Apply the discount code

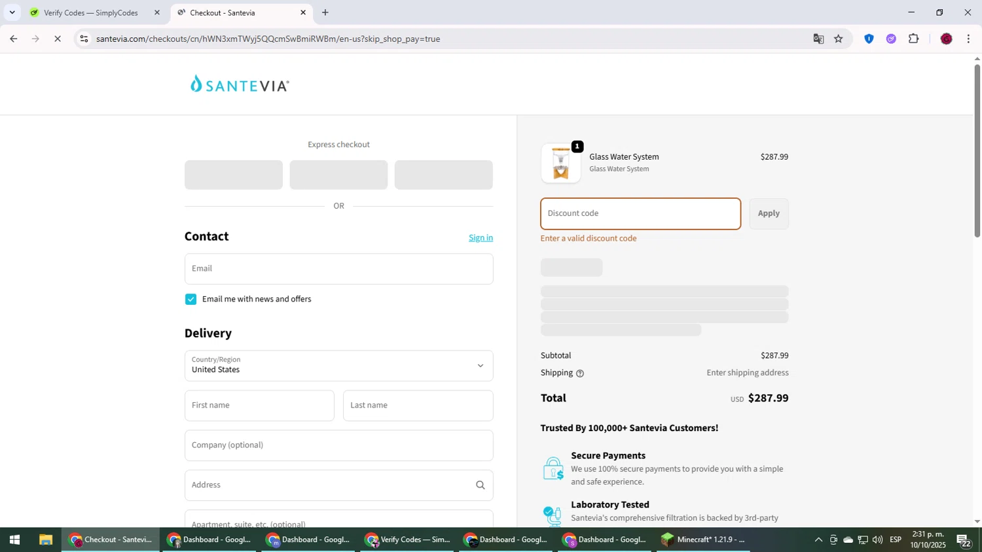point(769,214)
